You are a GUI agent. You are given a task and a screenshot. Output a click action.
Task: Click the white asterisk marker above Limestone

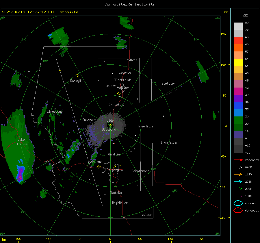pyautogui.click(x=55, y=109)
